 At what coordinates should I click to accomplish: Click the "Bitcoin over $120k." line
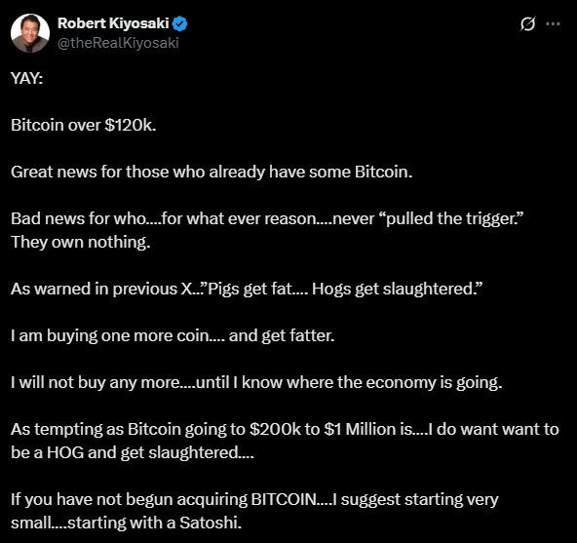pos(84,125)
